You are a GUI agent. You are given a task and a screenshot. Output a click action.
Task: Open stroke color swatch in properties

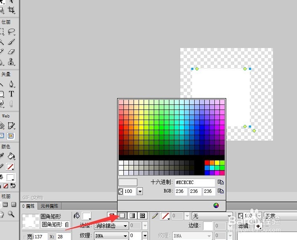click(165, 216)
